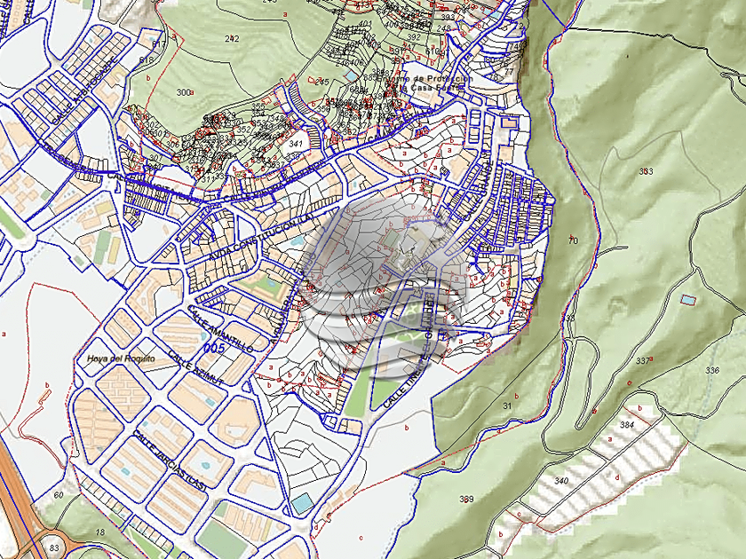Click parcel number 300
This screenshot has width=746, height=559.
click(x=183, y=92)
